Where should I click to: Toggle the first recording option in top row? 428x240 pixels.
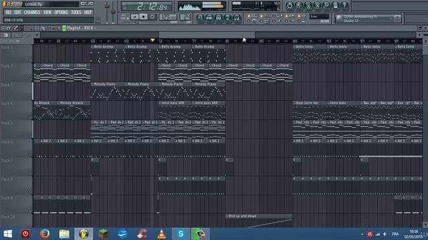tap(249, 16)
